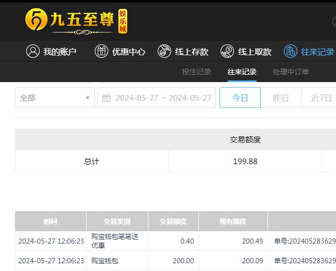This screenshot has height=271, width=336.
Task: Click the 200.00 transaction amount
Action: click(x=183, y=261)
